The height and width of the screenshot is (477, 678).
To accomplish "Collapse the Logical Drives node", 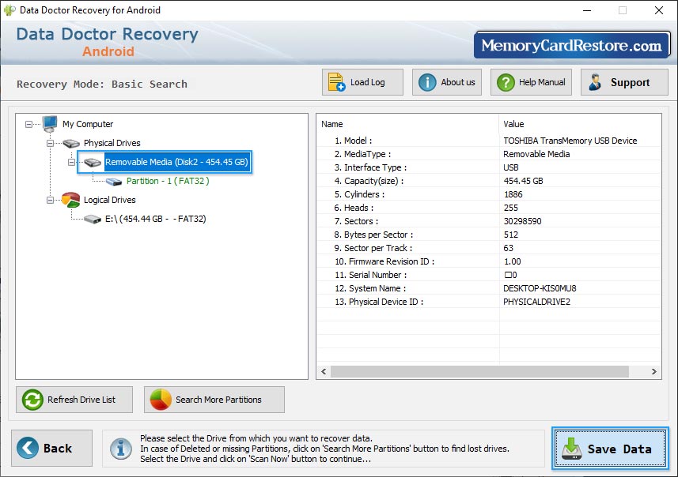I will click(x=50, y=201).
